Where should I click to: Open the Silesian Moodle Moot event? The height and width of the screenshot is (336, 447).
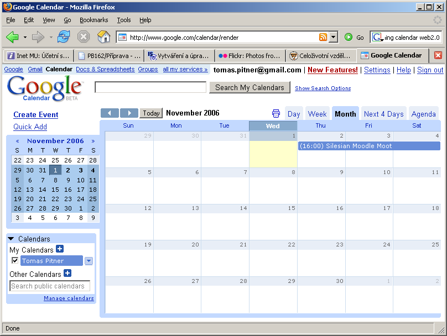(369, 146)
